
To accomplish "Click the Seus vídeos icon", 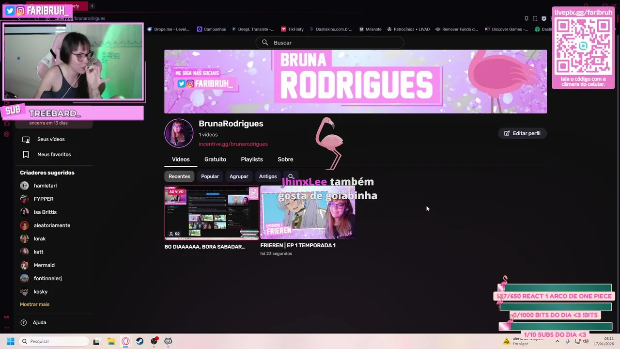I will pyautogui.click(x=26, y=140).
